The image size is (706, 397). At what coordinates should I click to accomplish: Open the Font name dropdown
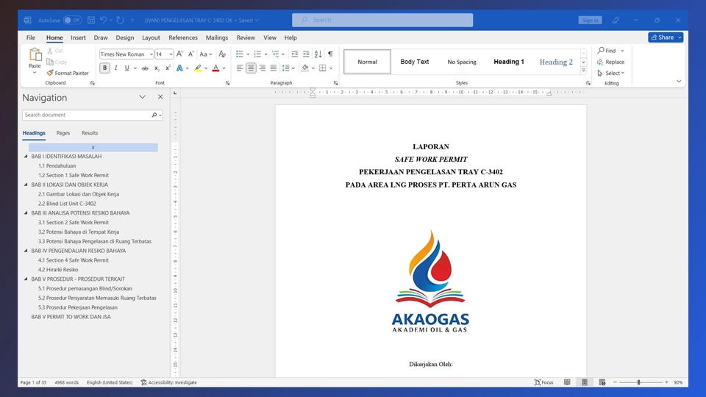click(x=151, y=54)
